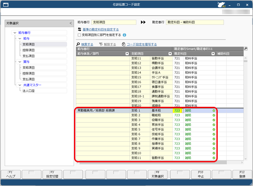Viewport: 253px width, 186px height.
Task: Select the 課税通勤手当 cell
Action: (161, 96)
